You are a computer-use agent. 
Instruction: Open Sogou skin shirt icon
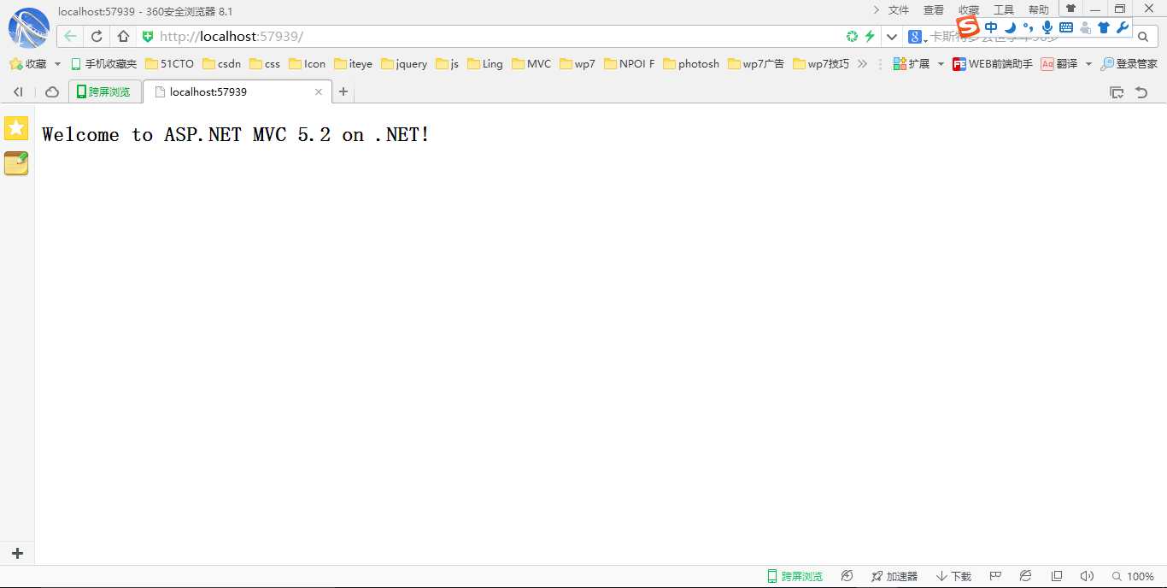coord(1104,27)
